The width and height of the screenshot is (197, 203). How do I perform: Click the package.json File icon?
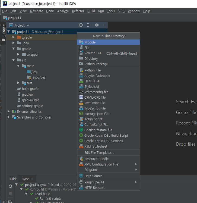[x=81, y=114]
